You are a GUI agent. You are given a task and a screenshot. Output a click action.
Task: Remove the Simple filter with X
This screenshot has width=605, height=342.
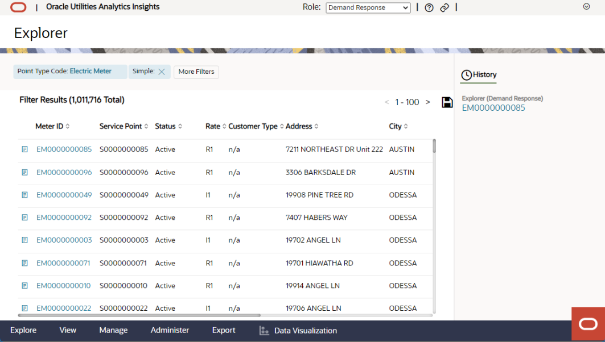[162, 72]
